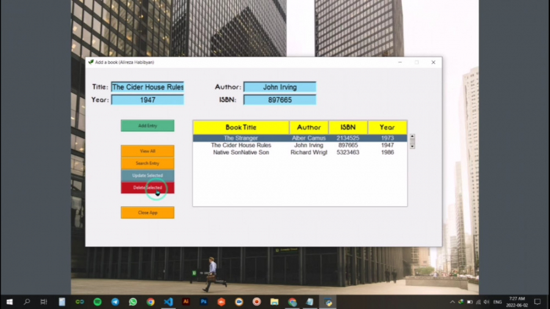
Task: Open Task View on taskbar
Action: point(44,302)
